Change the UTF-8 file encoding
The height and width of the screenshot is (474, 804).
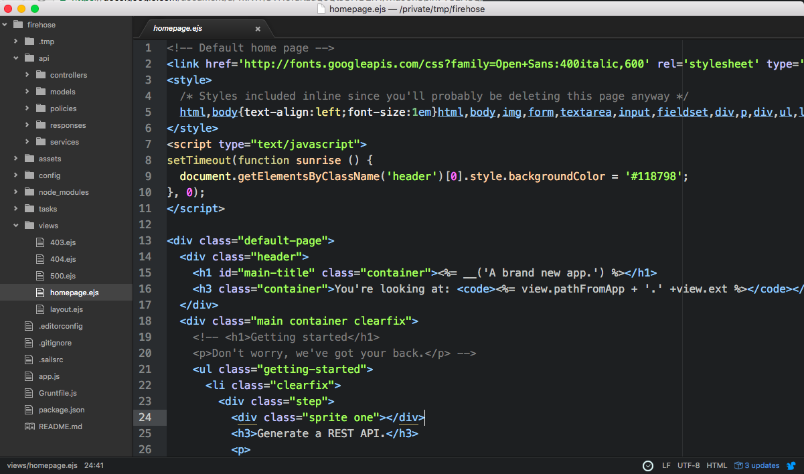pos(688,466)
